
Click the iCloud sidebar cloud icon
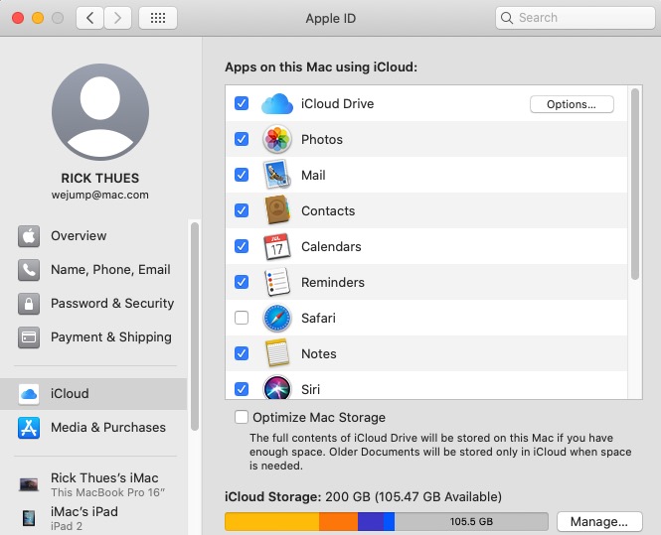pos(29,394)
